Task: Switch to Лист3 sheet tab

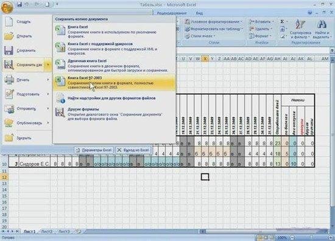Action: click(x=64, y=232)
